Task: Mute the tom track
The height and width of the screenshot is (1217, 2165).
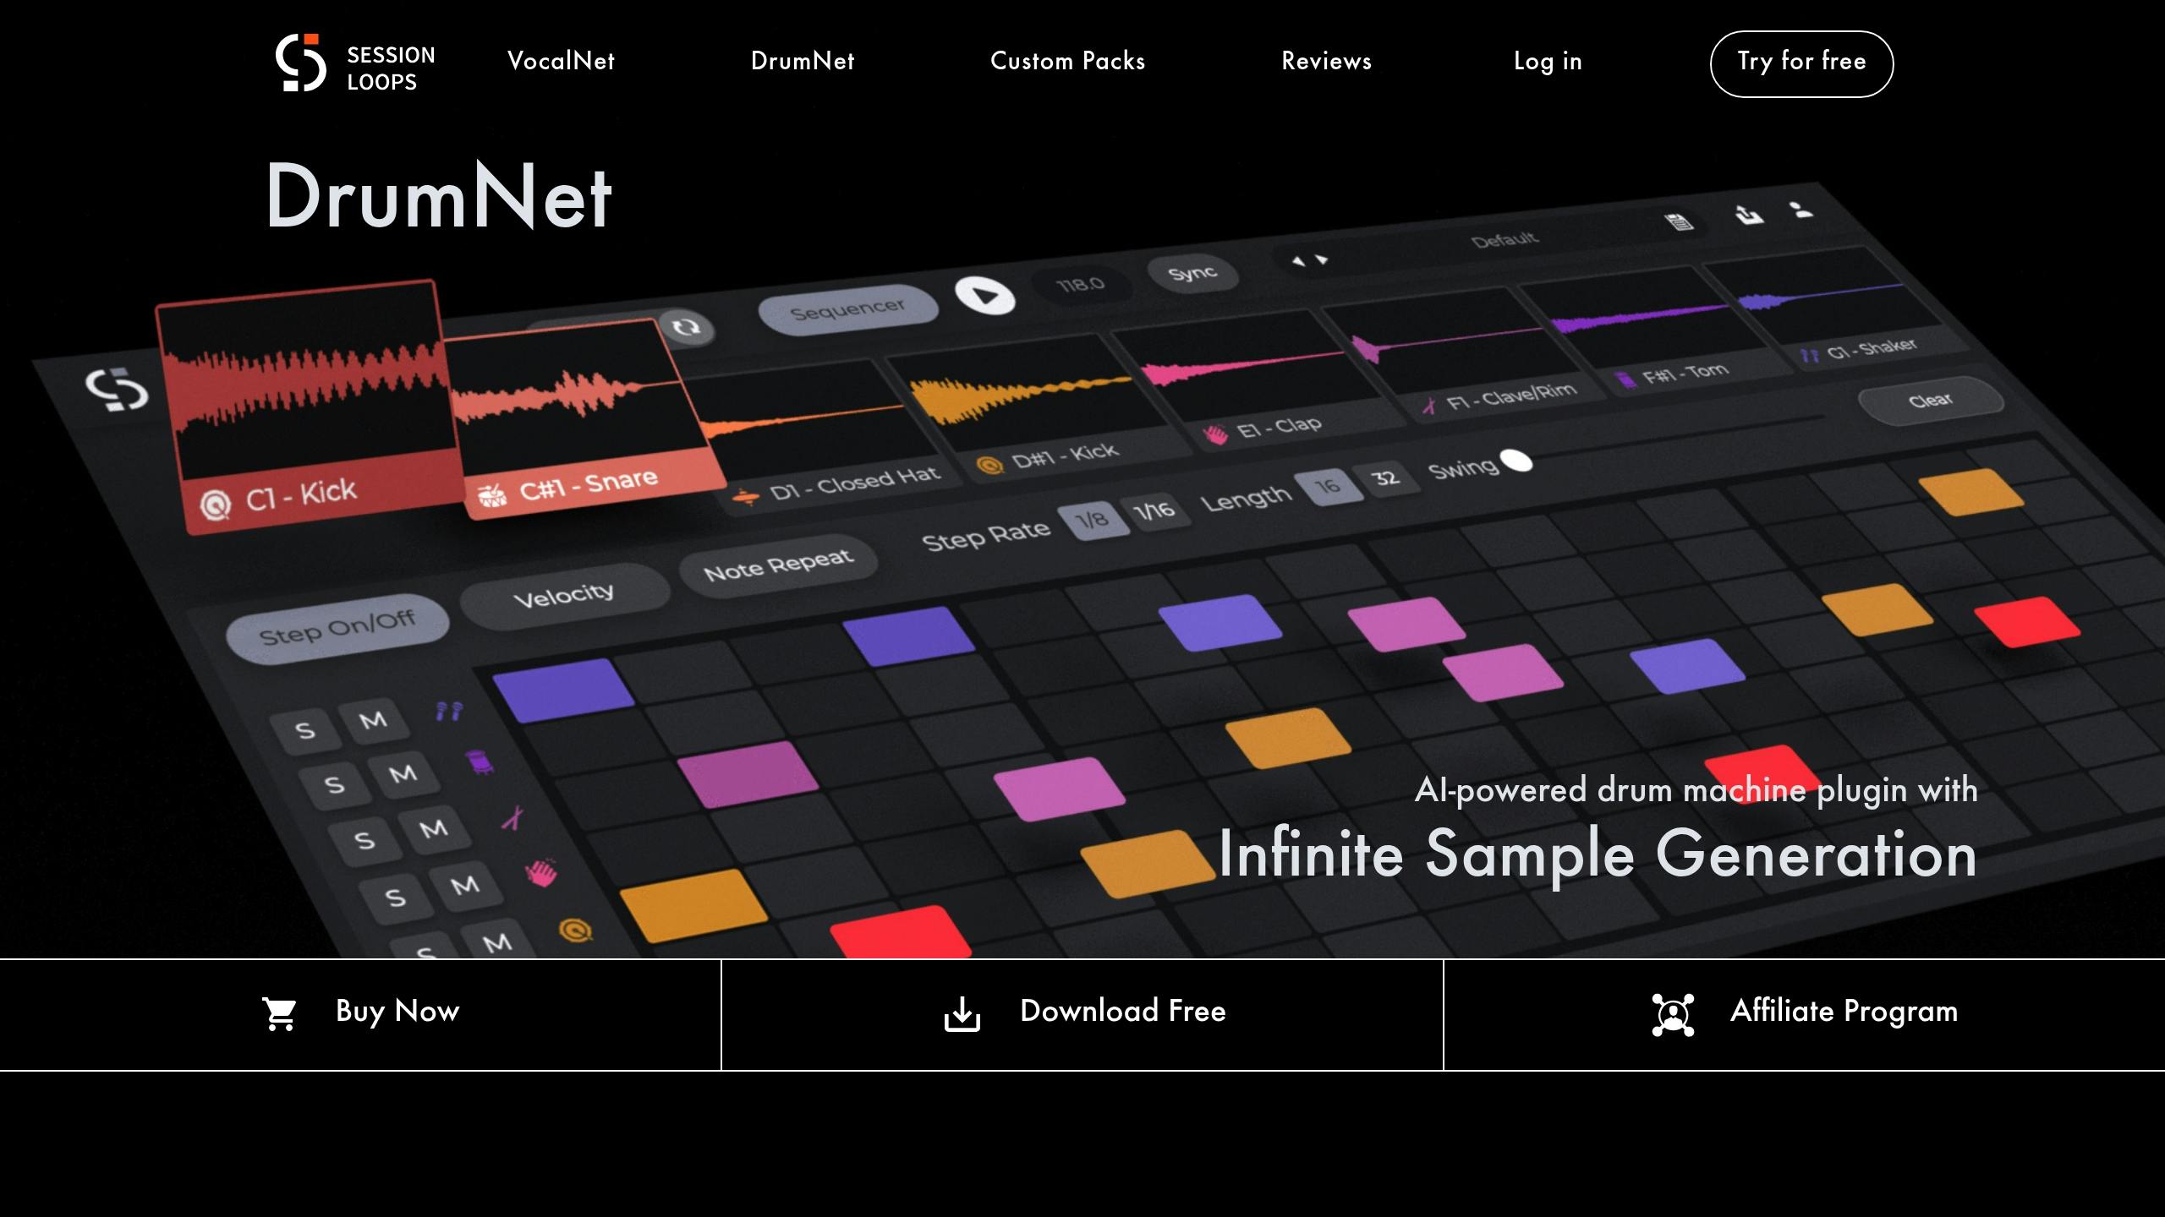Action: 403,774
